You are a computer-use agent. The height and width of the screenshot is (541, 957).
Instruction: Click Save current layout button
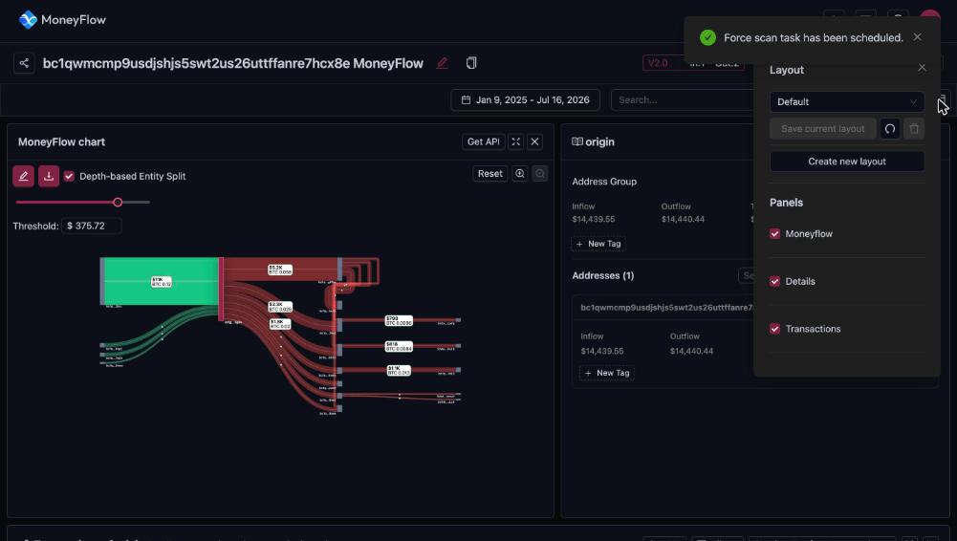pos(823,129)
